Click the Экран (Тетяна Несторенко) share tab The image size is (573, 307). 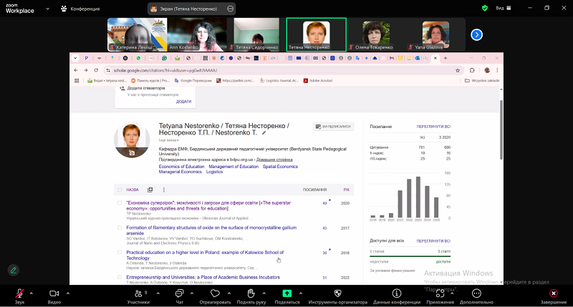[x=191, y=9]
